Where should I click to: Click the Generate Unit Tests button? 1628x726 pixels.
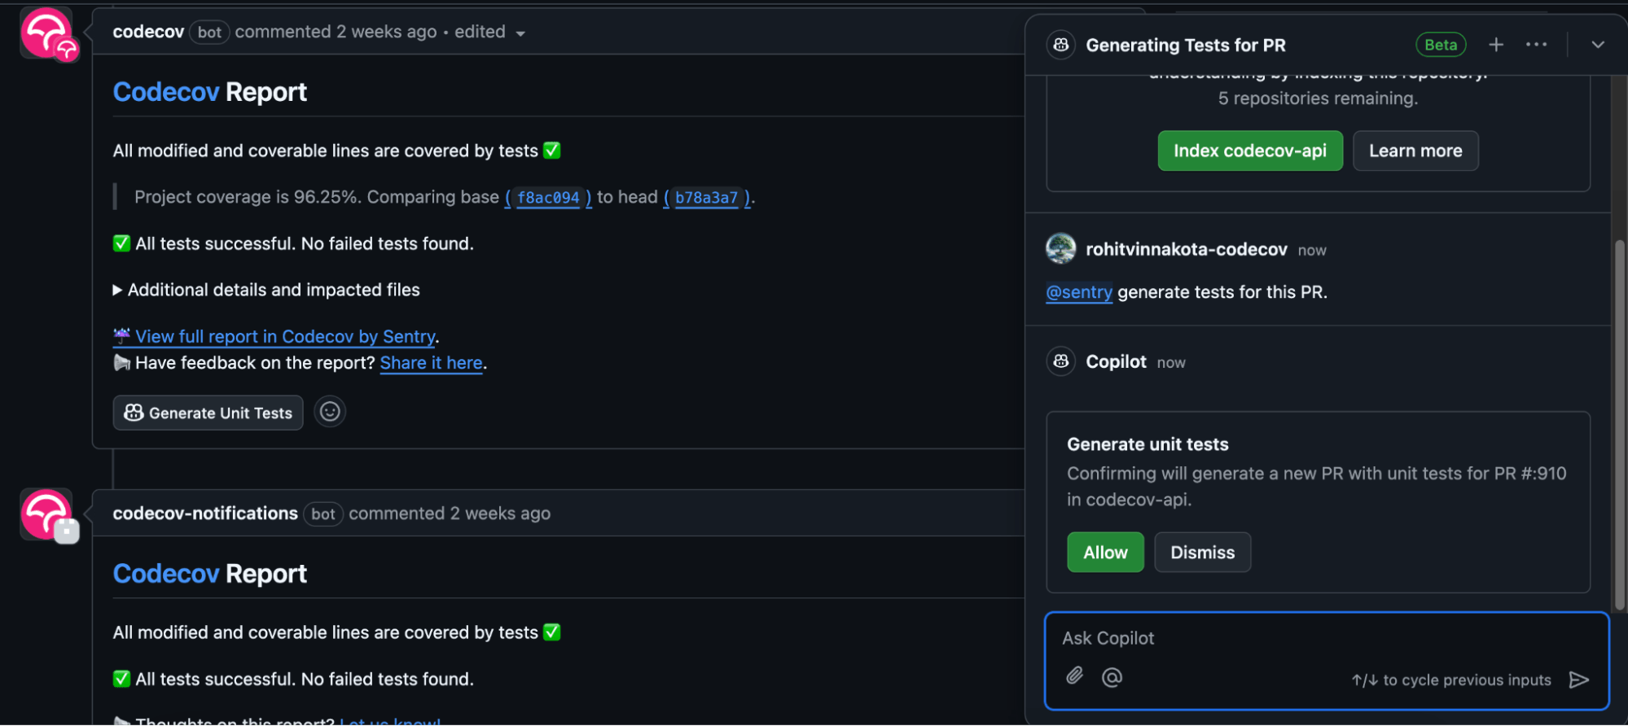point(208,413)
